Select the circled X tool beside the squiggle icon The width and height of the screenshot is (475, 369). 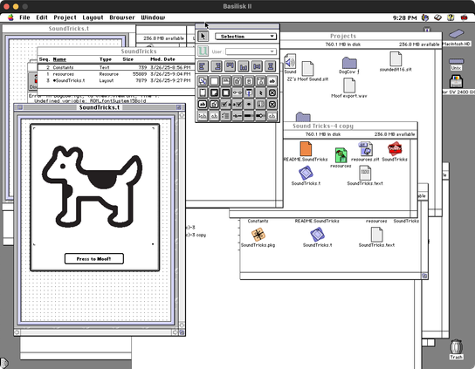(272, 92)
